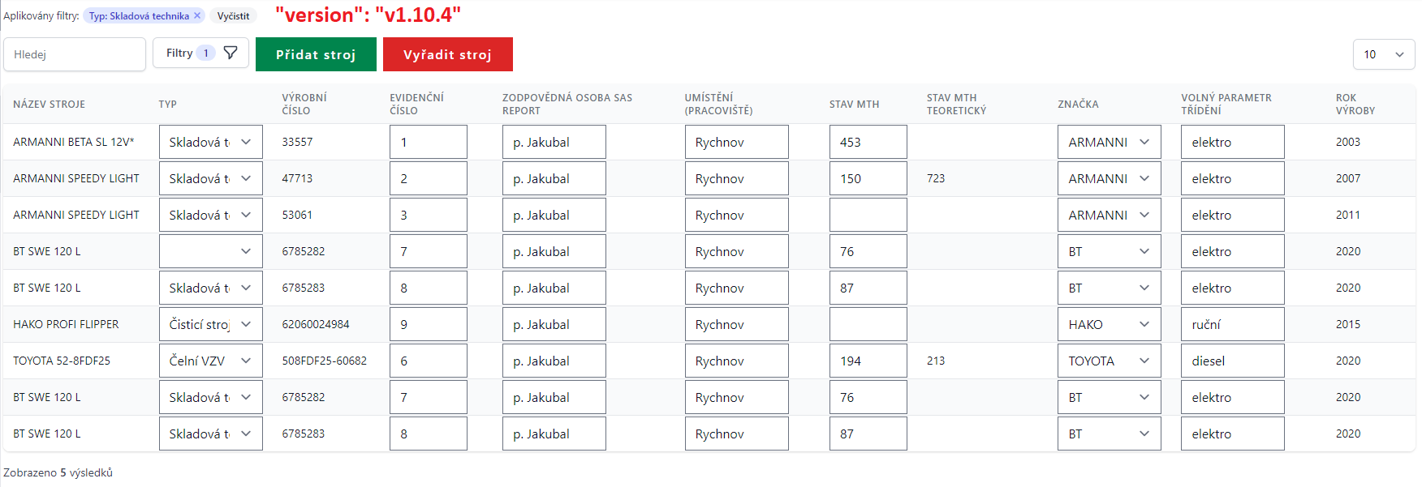Expand the HAKO brand dropdown for HAKO PROFI FLIPPER
This screenshot has height=487, width=1422.
pyautogui.click(x=1108, y=323)
